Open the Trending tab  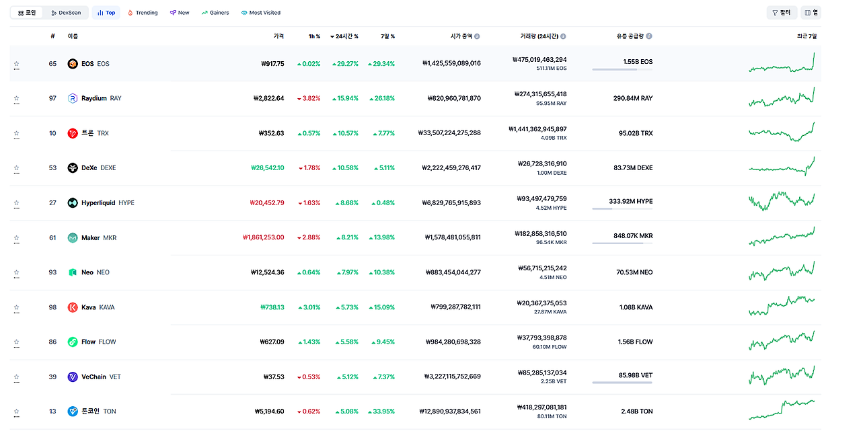[x=143, y=13]
